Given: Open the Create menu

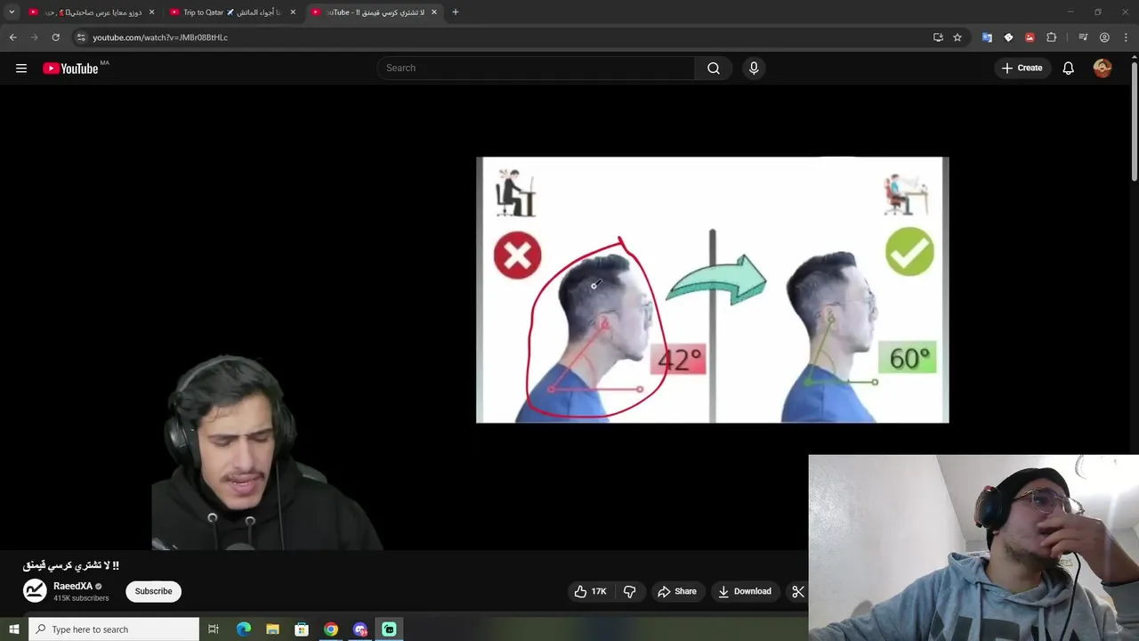Looking at the screenshot, I should point(1022,68).
